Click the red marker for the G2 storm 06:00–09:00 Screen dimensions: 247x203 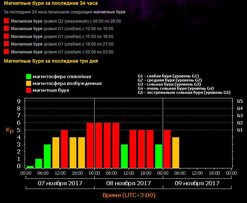pos(6,21)
